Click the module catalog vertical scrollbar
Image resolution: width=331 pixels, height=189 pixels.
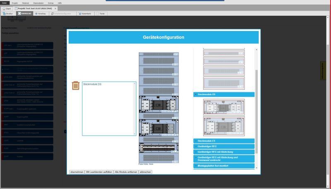coord(257,108)
